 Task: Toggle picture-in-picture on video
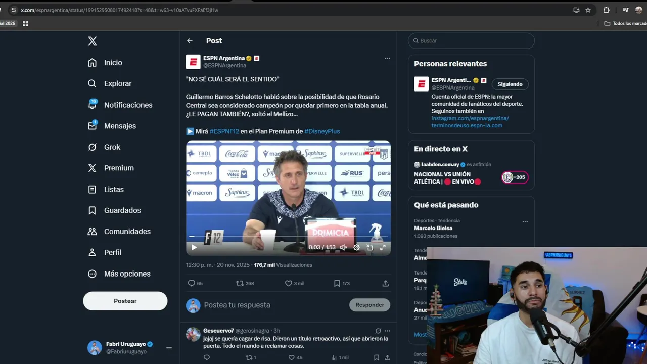[x=369, y=247]
